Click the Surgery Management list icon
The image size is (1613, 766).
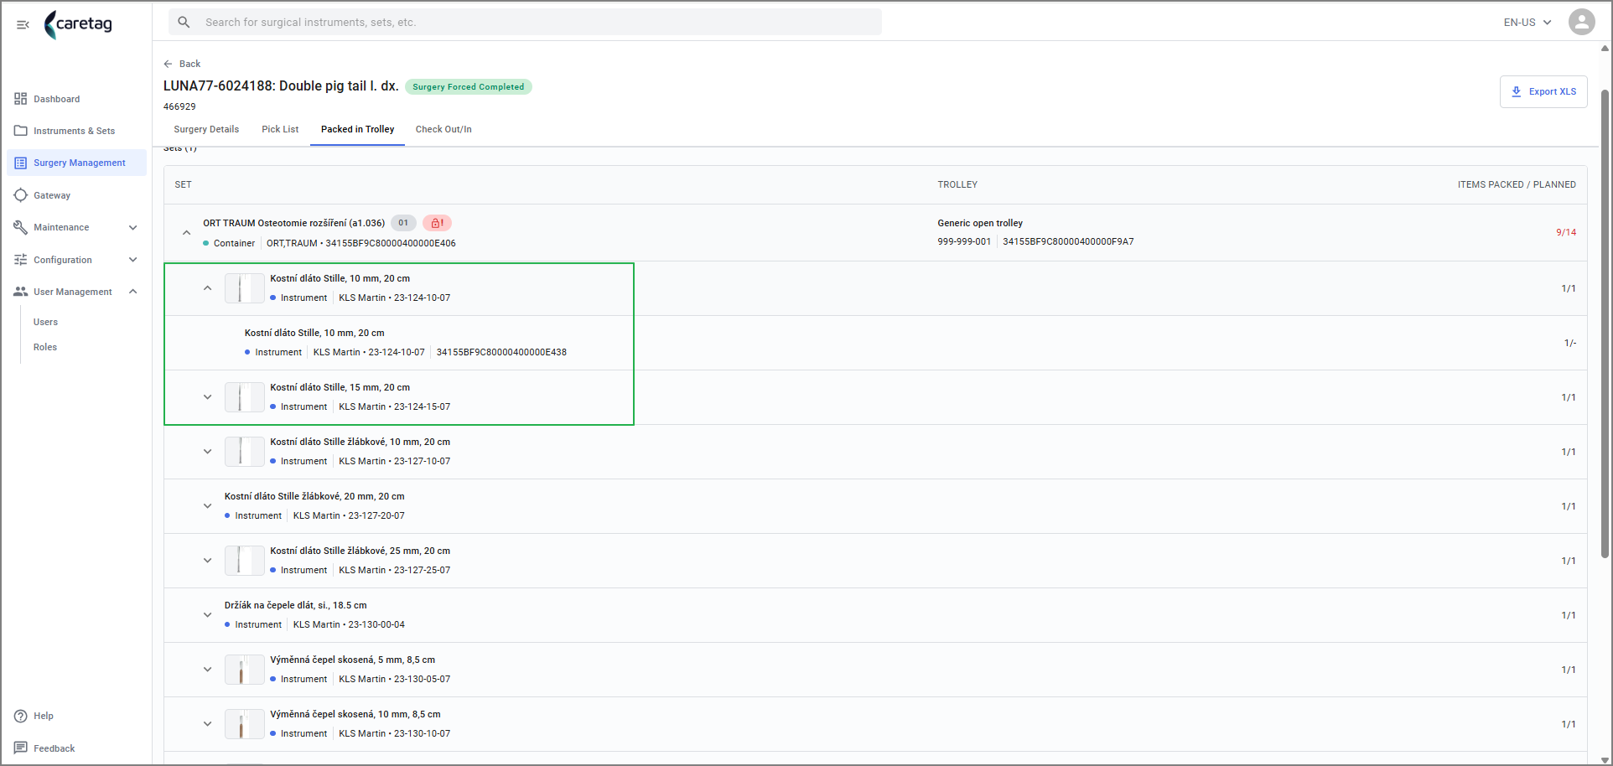coord(21,163)
